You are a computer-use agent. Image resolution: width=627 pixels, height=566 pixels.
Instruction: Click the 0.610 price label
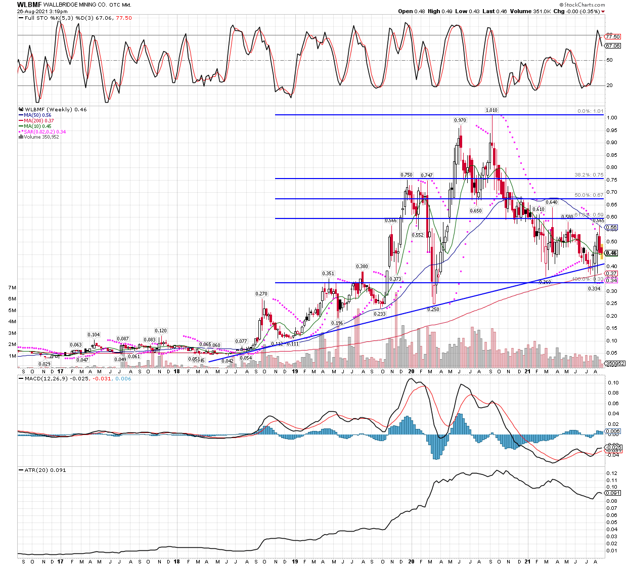click(x=539, y=209)
